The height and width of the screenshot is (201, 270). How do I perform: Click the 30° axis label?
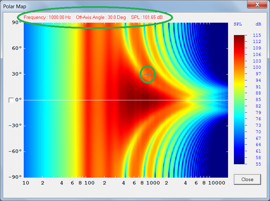[17, 74]
